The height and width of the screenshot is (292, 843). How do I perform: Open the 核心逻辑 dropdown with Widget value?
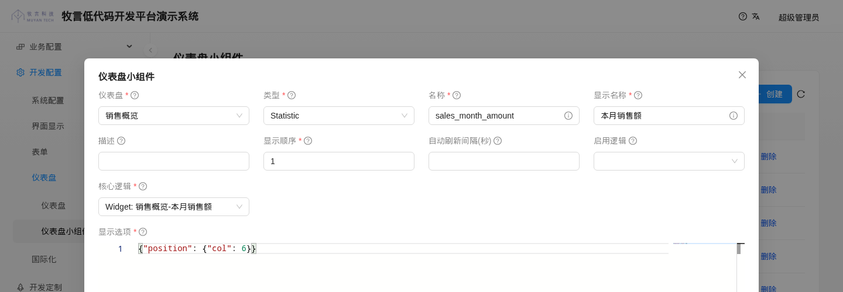pos(174,207)
